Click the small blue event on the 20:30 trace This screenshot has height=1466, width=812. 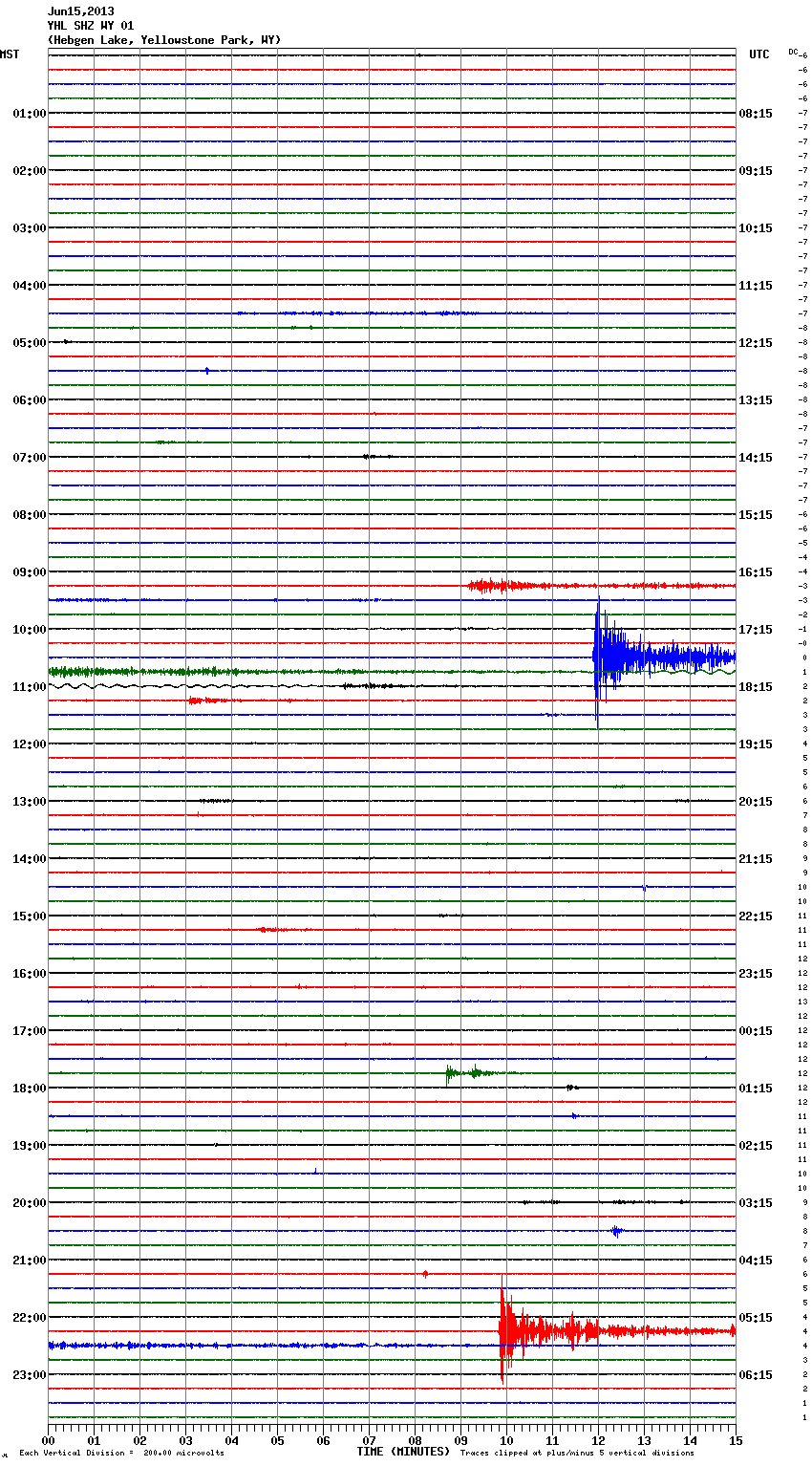tap(617, 1231)
